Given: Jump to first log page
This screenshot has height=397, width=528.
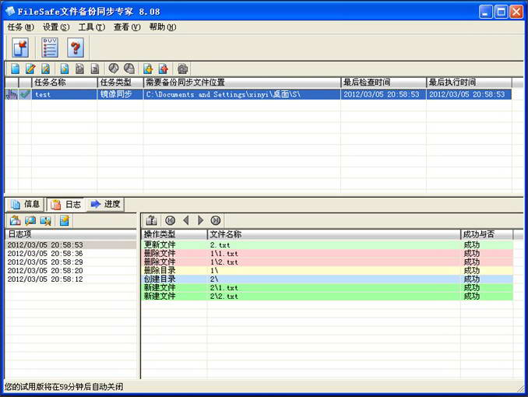Looking at the screenshot, I should pyautogui.click(x=171, y=220).
